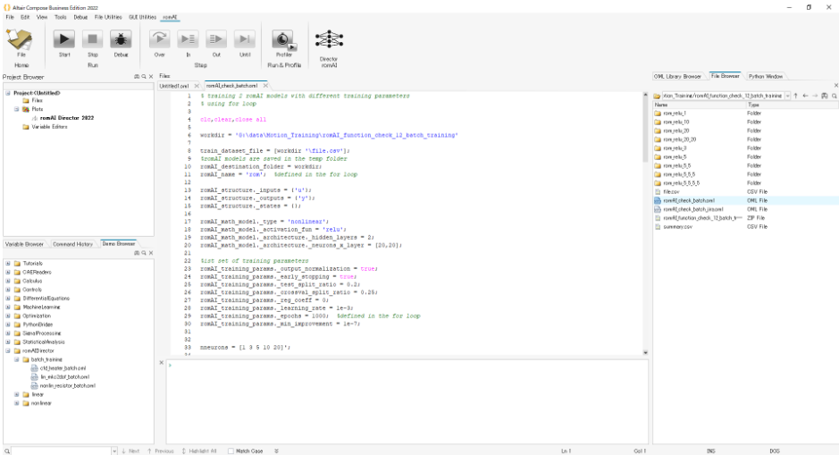The width and height of the screenshot is (839, 455).
Task: Toggle the Match Case checkbox
Action: (x=231, y=451)
